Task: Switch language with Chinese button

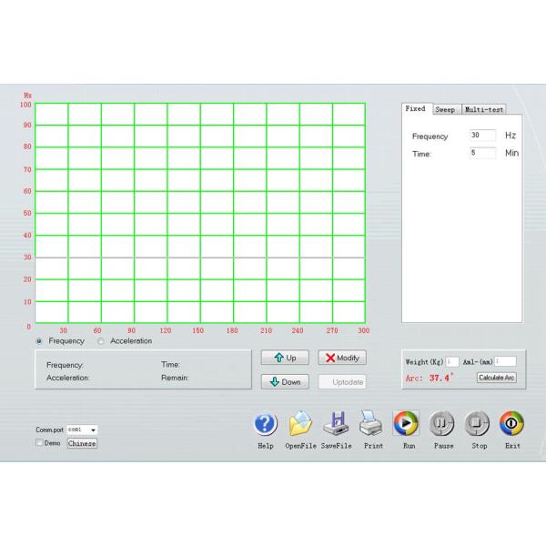Action: (x=82, y=443)
